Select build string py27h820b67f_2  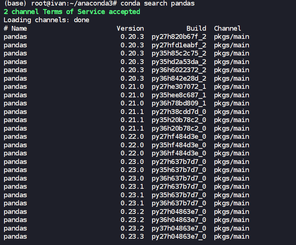[x=179, y=37]
